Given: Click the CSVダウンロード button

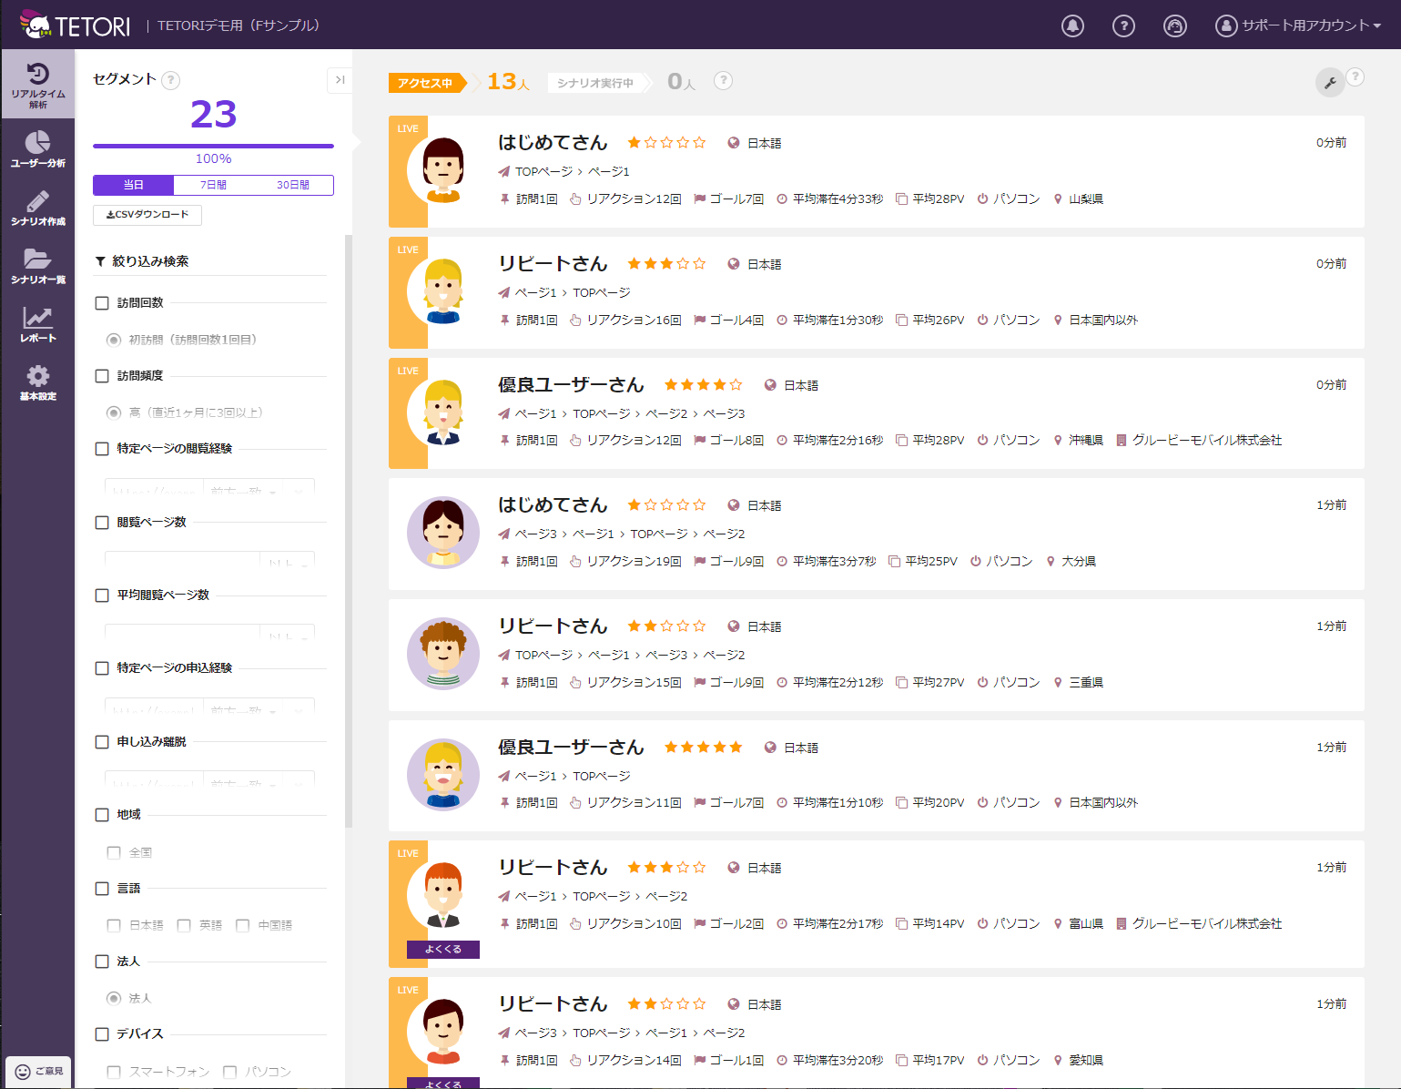Looking at the screenshot, I should pyautogui.click(x=147, y=215).
